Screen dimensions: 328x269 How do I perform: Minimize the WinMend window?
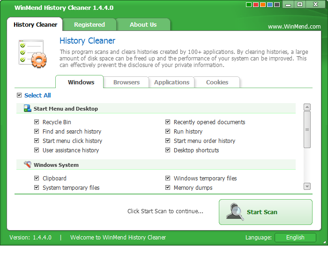pos(288,4)
